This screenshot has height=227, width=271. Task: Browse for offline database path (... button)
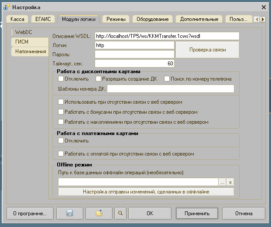222,183
